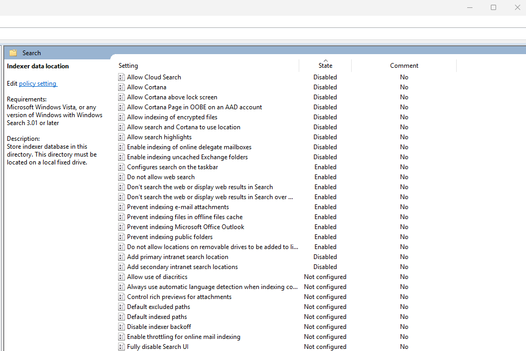The image size is (526, 351).
Task: Sort list by the Setting column header
Action: 128,66
